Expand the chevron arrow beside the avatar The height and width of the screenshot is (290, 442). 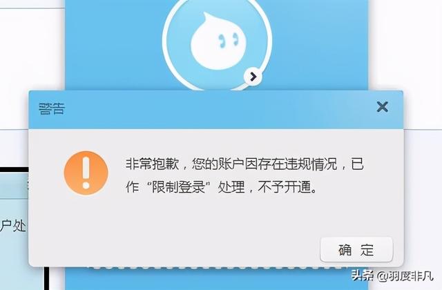(253, 77)
